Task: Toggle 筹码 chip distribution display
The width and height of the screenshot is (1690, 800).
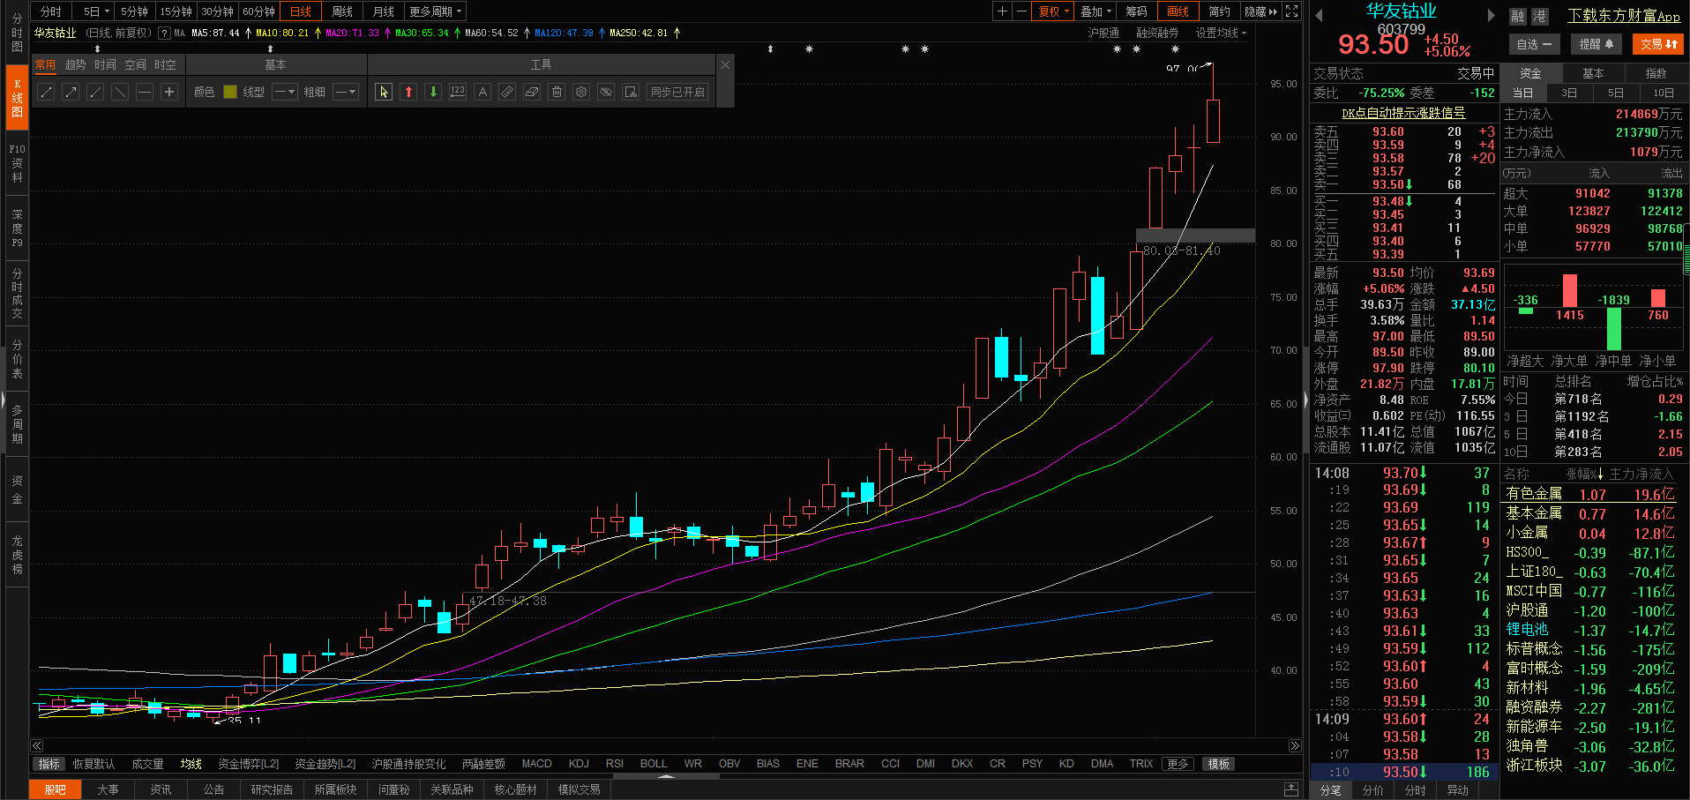Action: click(1137, 11)
